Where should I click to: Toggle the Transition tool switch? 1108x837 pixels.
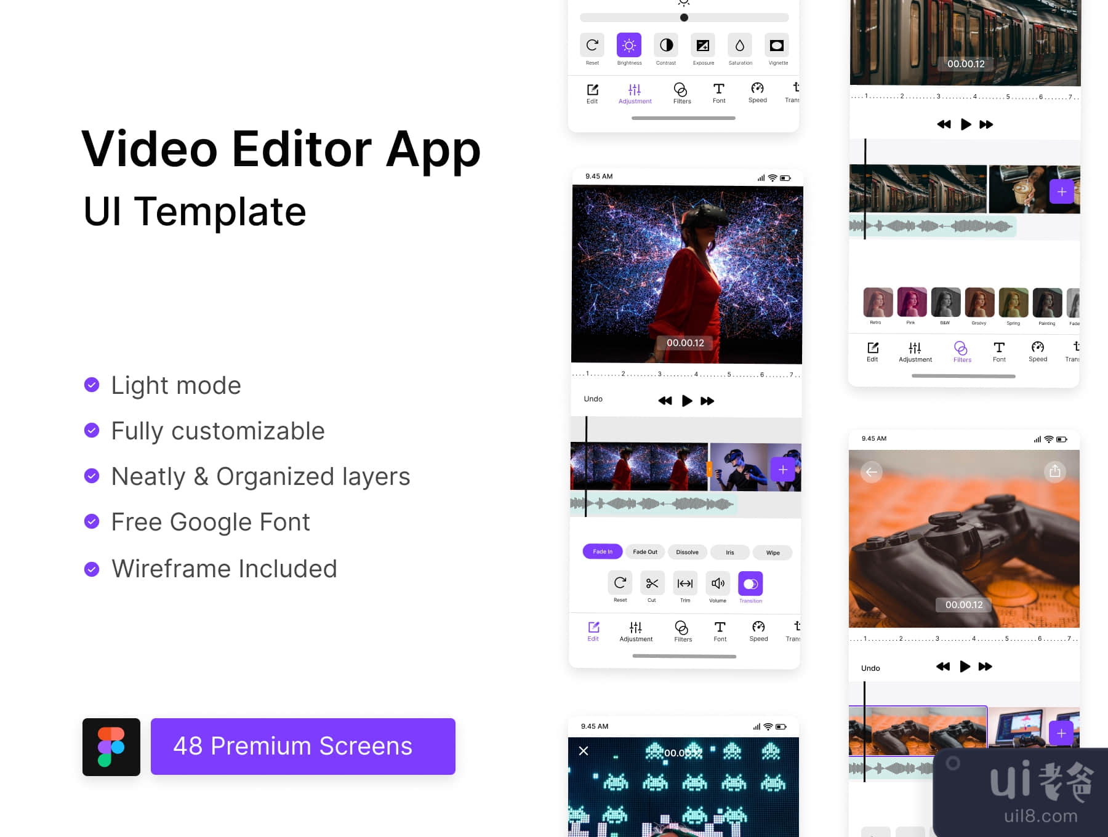tap(750, 583)
